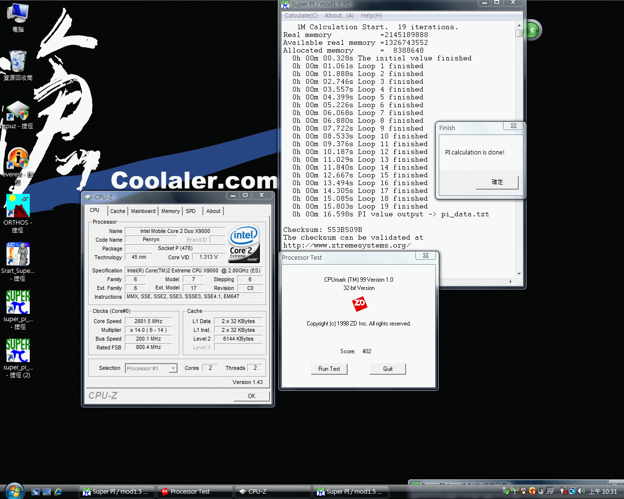The width and height of the screenshot is (624, 499).
Task: Click the Specification field showing X9000 @ 2.80GHz
Action: 194,270
